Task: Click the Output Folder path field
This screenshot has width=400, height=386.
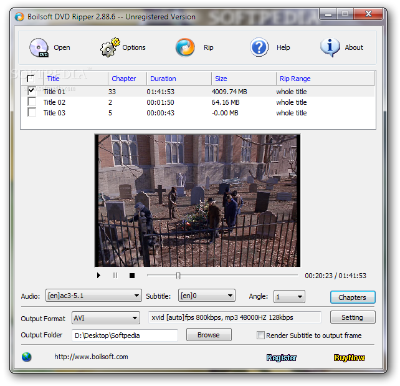Action: 125,335
